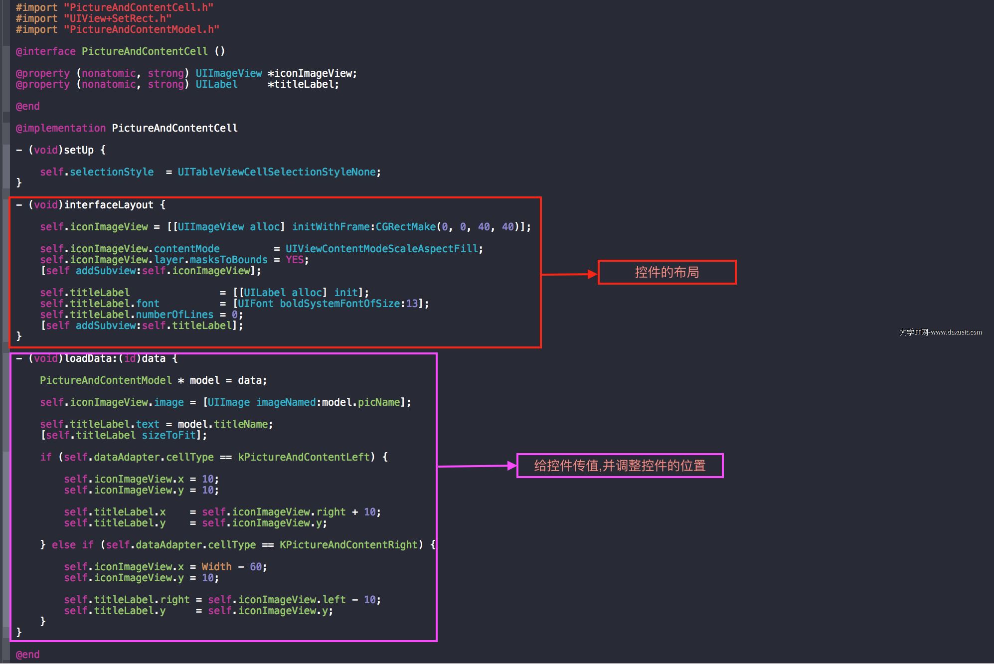Click the loadData: method name
The height and width of the screenshot is (664, 994).
point(90,358)
